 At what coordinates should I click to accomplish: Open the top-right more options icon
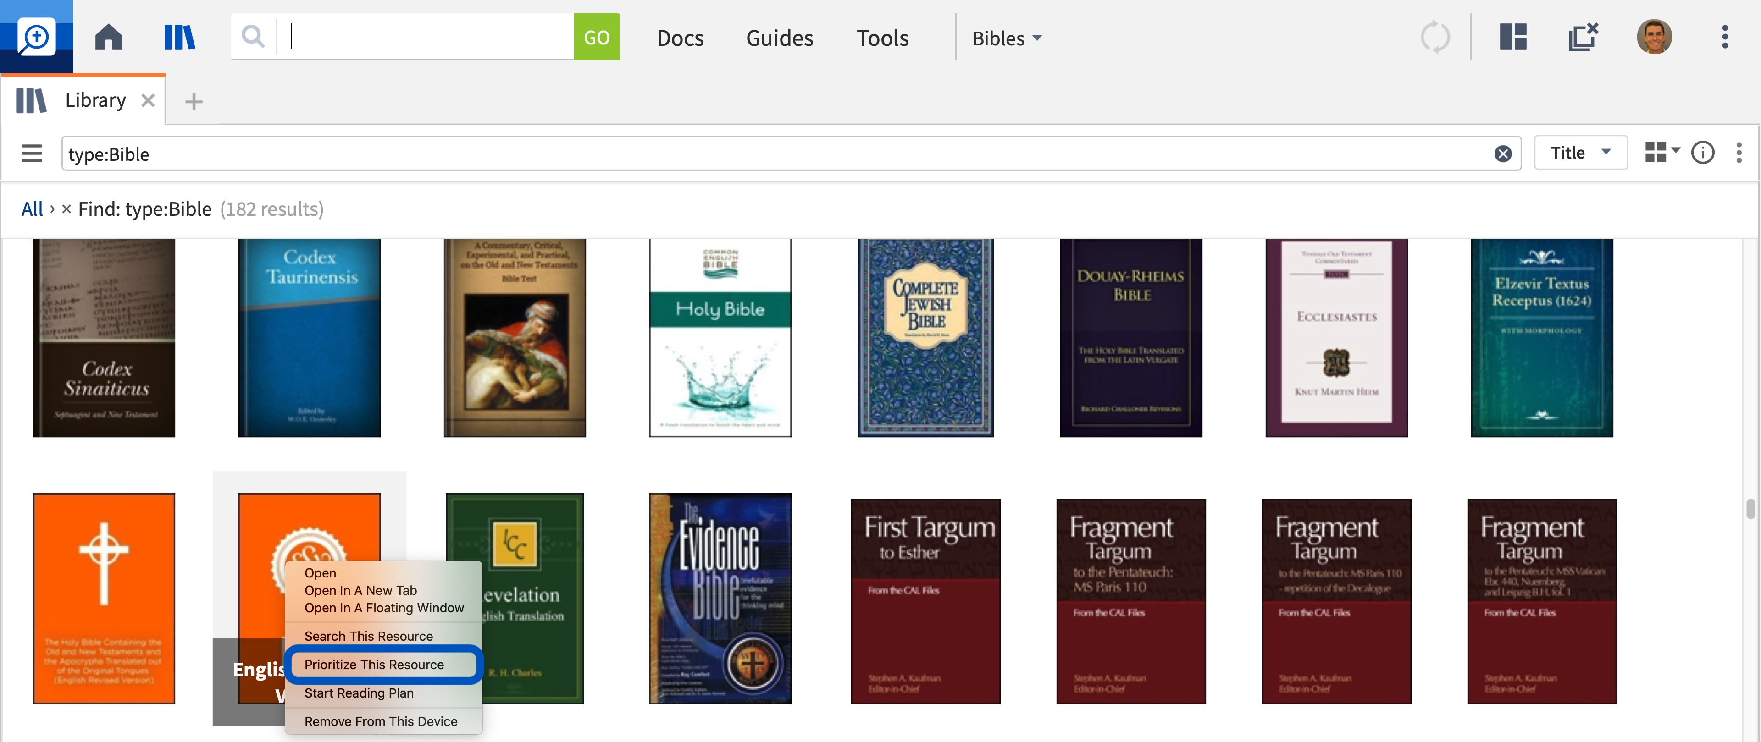tap(1725, 37)
